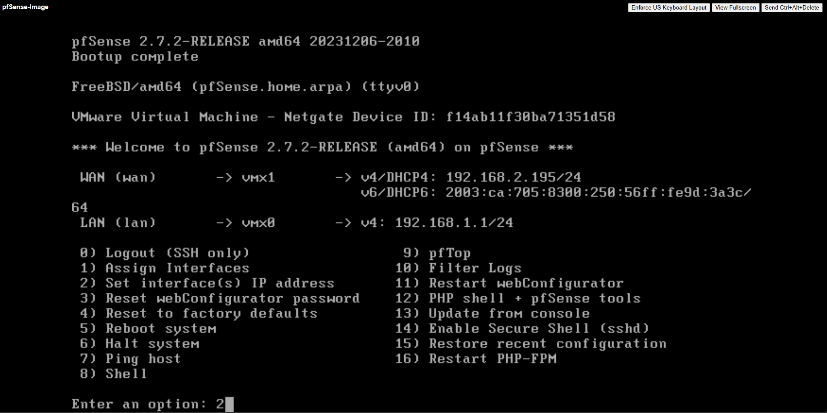Image resolution: width=827 pixels, height=413 pixels.
Task: Click the Send Ctrl+Alt+Delete button
Action: (792, 7)
